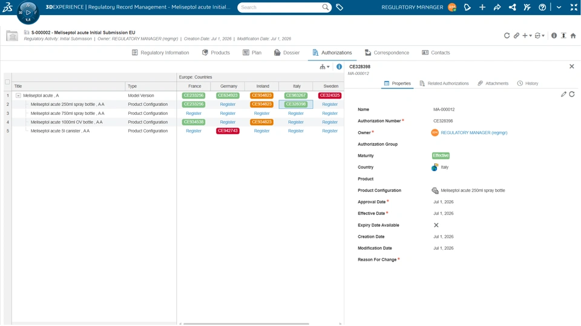Collapse the Meliseptol acute, A row
This screenshot has width=581, height=326.
click(18, 95)
